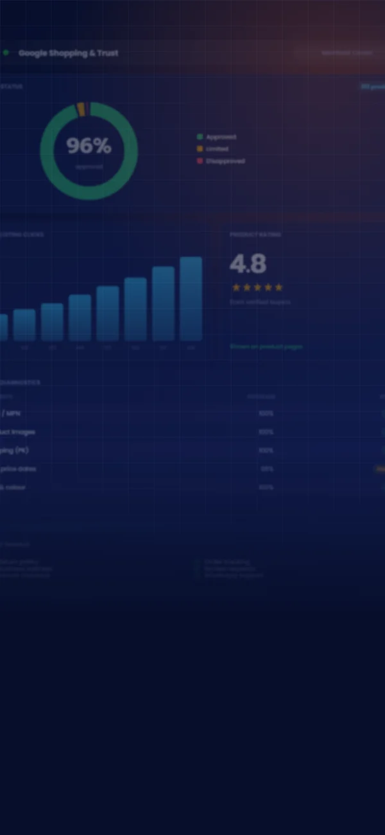Viewport: 385px width, 835px height.
Task: Click the red Disapproved legend swatch
Action: tap(200, 161)
